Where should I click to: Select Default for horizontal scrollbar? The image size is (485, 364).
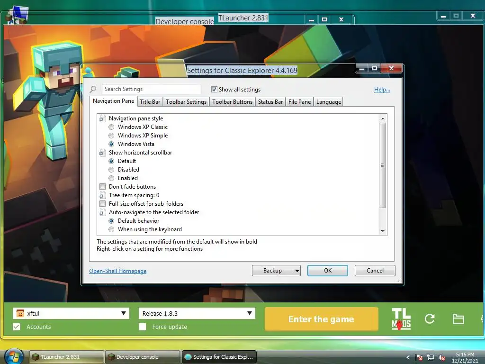(x=111, y=161)
